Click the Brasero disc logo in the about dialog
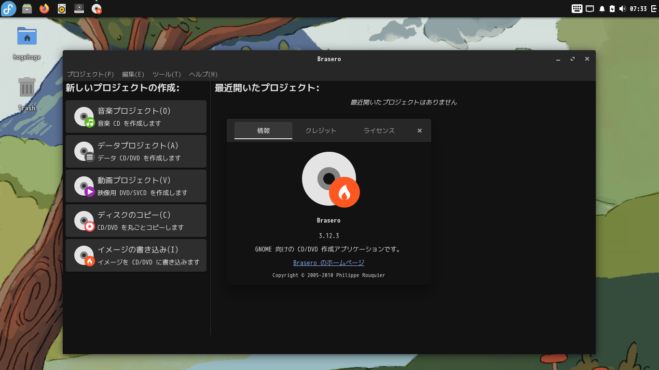This screenshot has height=370, width=659. click(x=330, y=179)
